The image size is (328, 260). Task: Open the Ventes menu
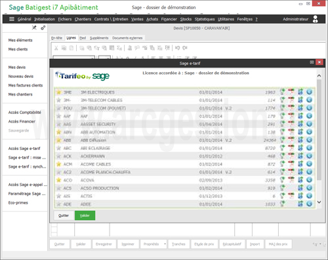(137, 19)
